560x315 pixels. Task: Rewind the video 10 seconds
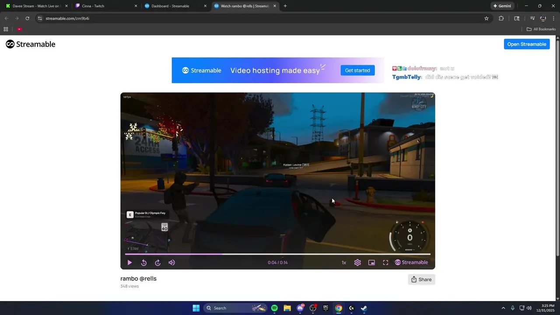(143, 262)
